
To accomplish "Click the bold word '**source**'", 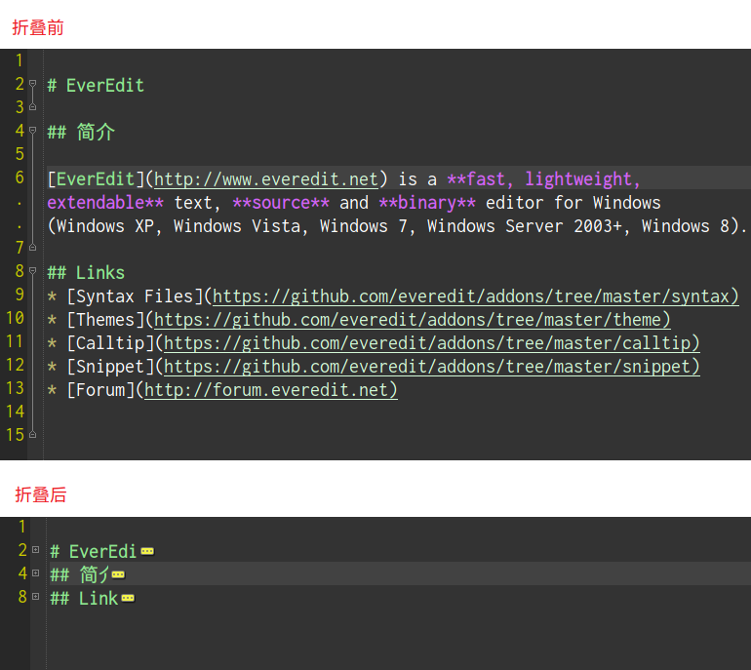I will point(281,203).
